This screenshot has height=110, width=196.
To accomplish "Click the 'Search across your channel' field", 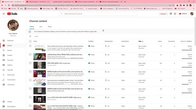I will [x=98, y=14].
